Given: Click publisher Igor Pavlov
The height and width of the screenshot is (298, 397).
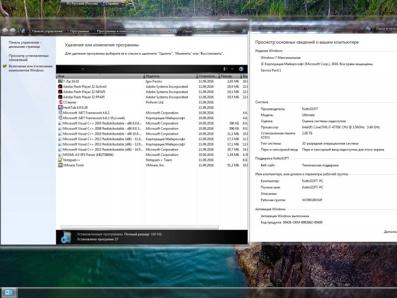Looking at the screenshot, I should click(154, 81).
